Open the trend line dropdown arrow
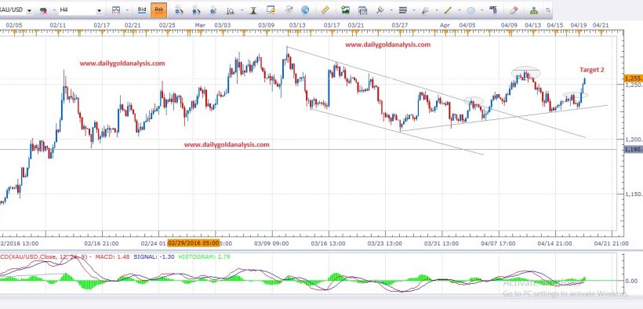The height and width of the screenshot is (309, 643). click(460, 10)
